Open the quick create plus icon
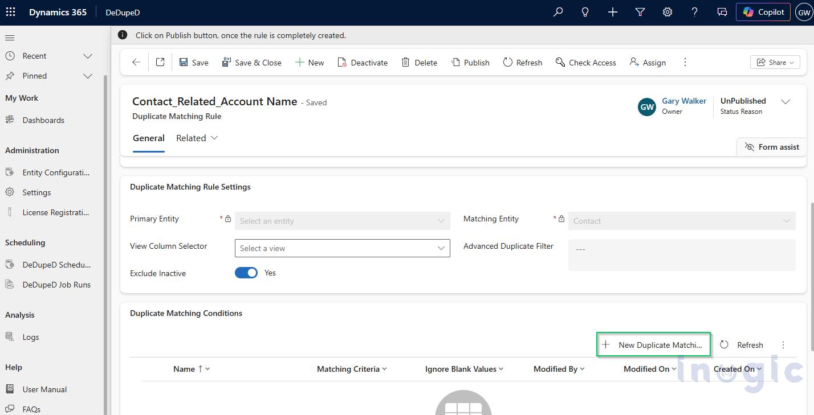814x415 pixels. point(612,12)
